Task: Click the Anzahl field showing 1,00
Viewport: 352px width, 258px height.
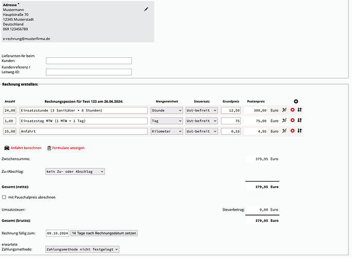Action: (x=10, y=121)
